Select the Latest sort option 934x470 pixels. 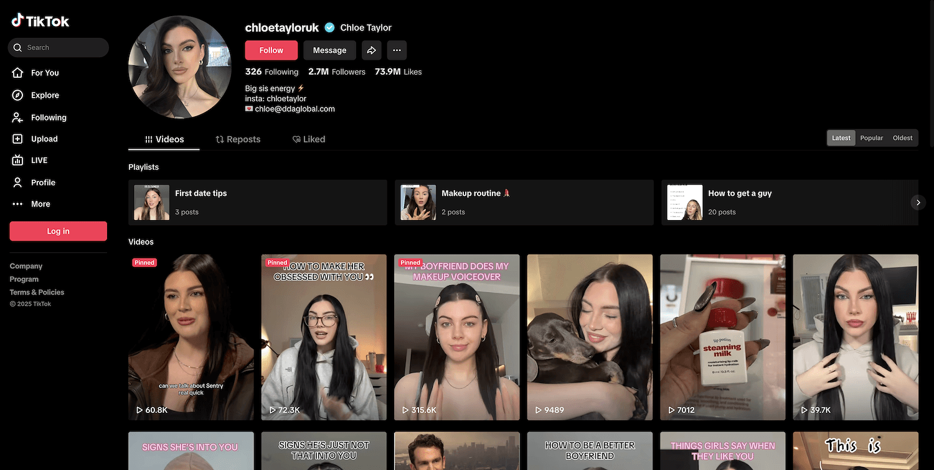pyautogui.click(x=841, y=138)
